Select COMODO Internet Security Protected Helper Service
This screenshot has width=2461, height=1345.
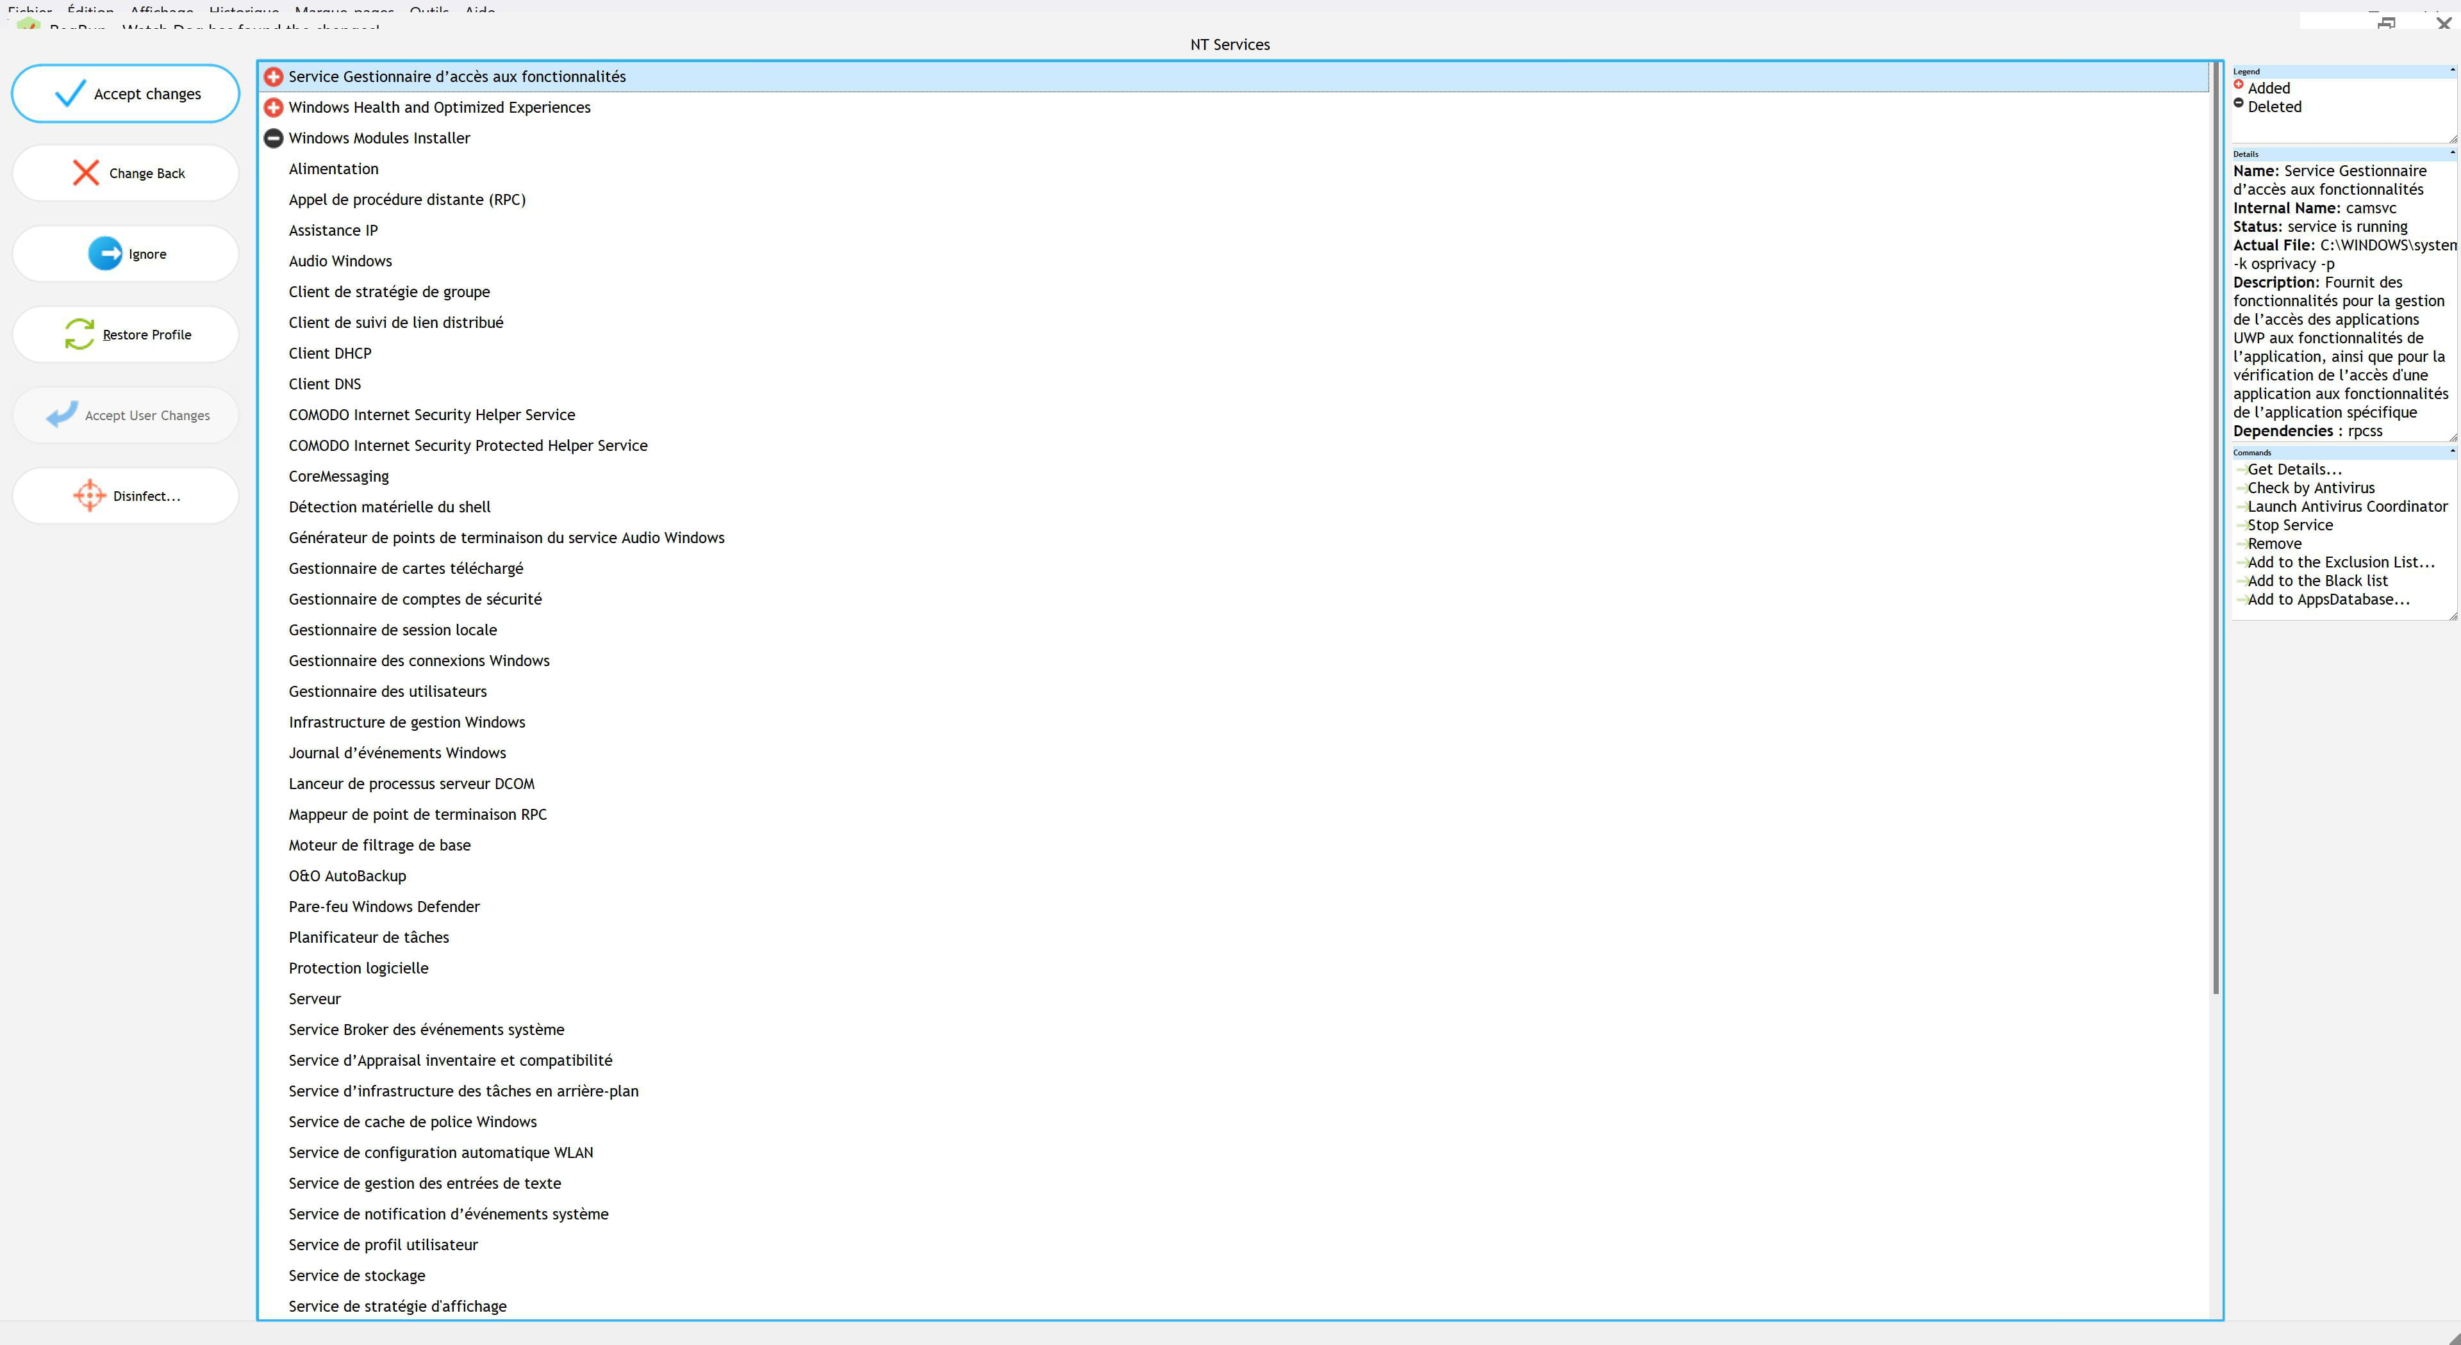468,445
